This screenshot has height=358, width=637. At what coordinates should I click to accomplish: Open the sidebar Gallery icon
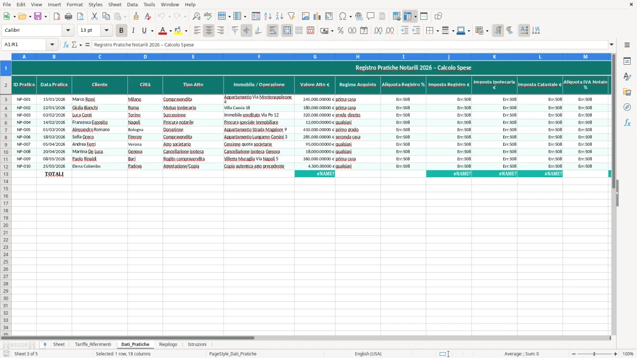627,92
